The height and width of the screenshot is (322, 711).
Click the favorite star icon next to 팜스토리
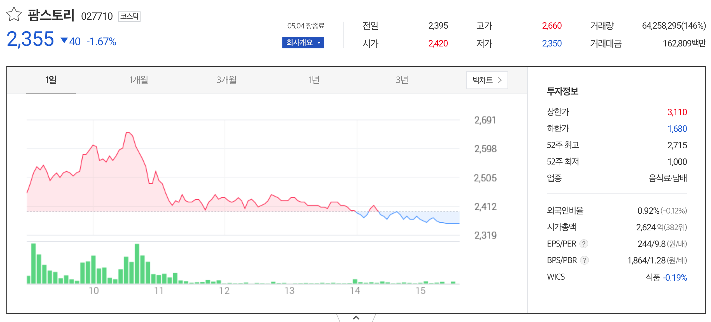14,15
